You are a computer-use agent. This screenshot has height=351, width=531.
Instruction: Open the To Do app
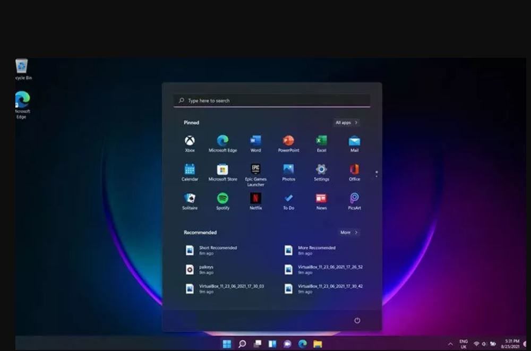pos(288,201)
